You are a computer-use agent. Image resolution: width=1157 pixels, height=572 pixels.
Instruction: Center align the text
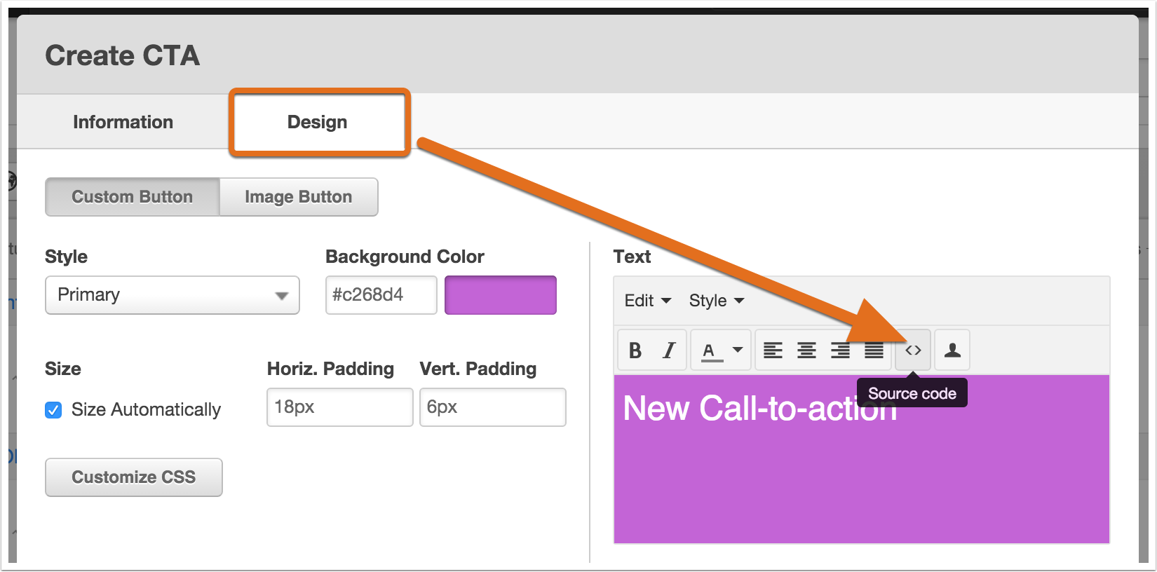tap(806, 350)
